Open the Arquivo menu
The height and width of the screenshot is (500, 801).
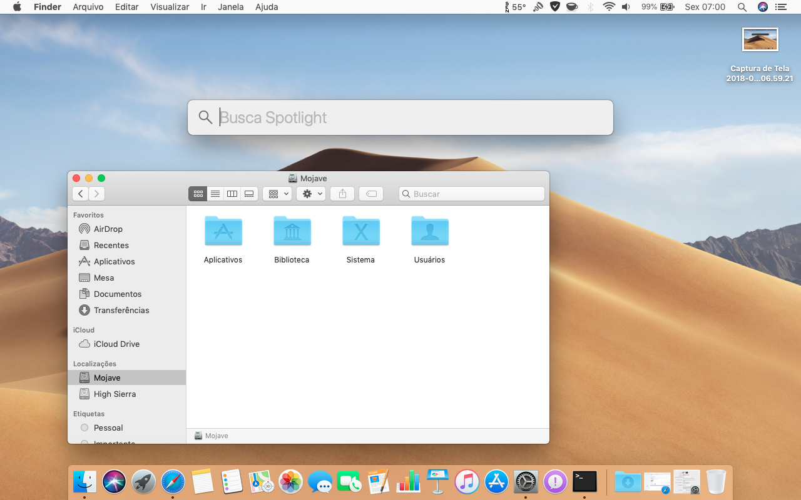pyautogui.click(x=88, y=7)
